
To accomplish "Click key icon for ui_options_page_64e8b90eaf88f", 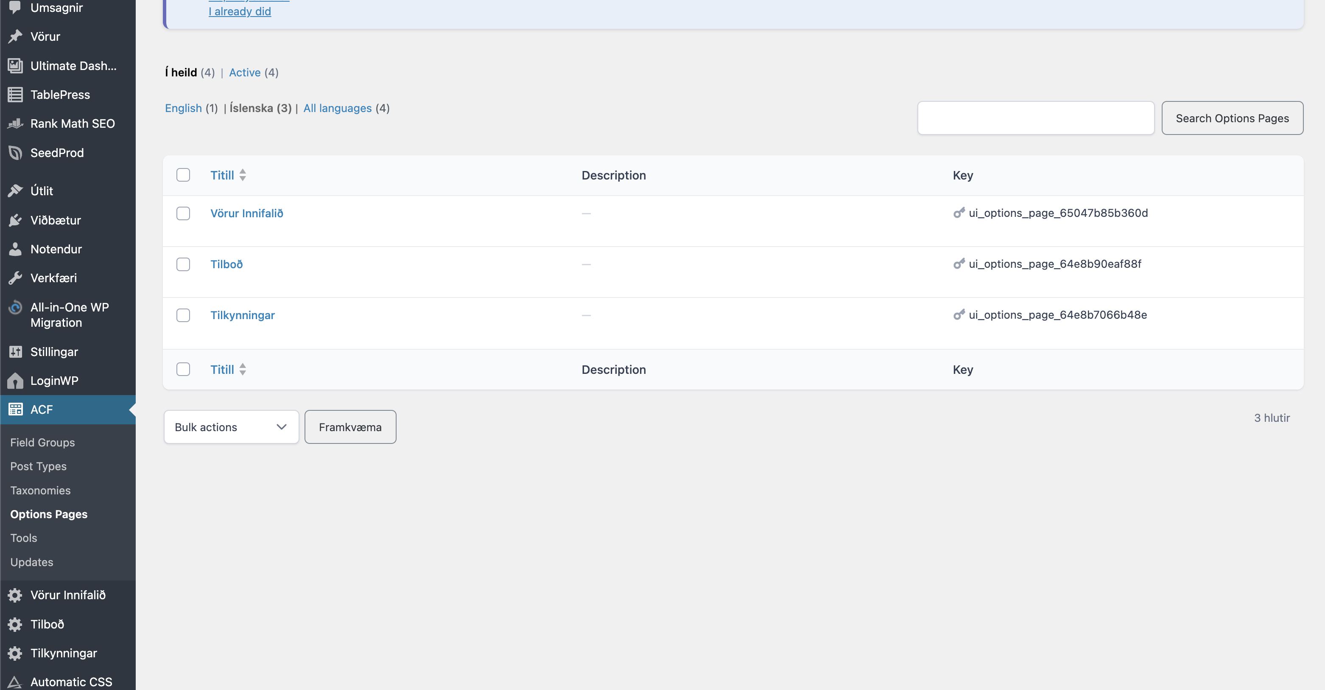I will (959, 264).
